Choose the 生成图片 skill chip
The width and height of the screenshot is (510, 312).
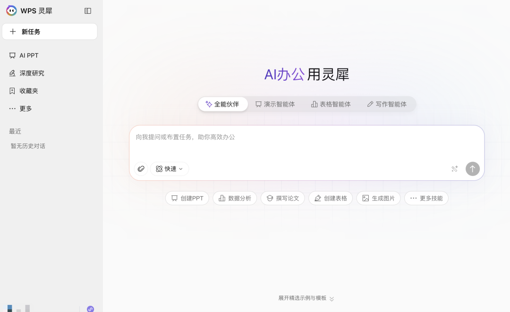point(378,198)
